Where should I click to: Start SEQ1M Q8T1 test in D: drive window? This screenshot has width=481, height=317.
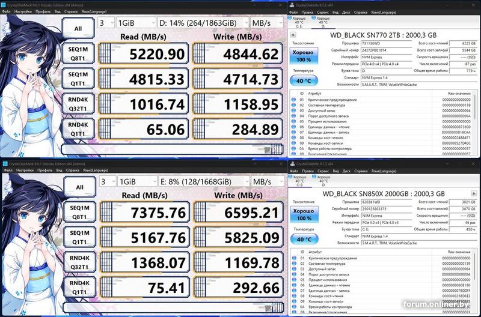click(78, 53)
